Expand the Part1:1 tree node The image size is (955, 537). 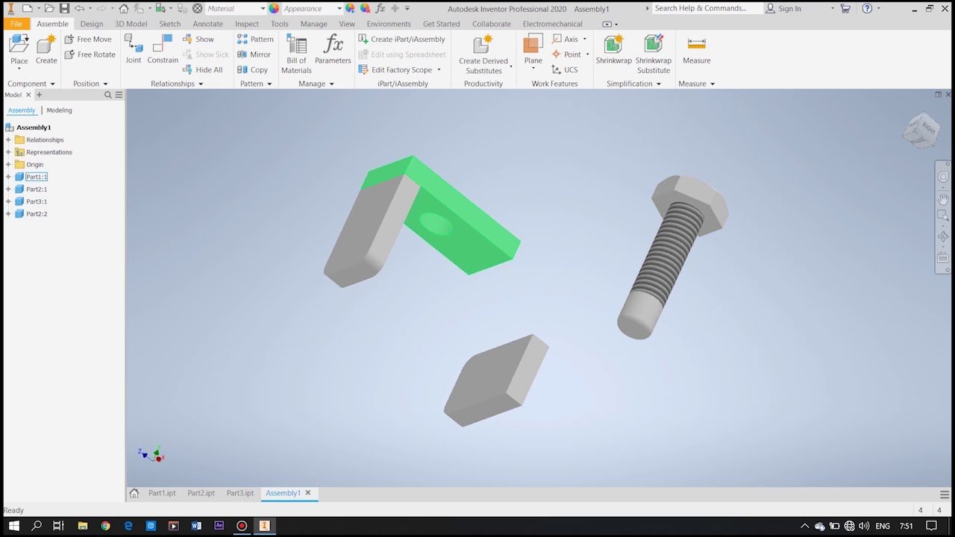point(8,177)
